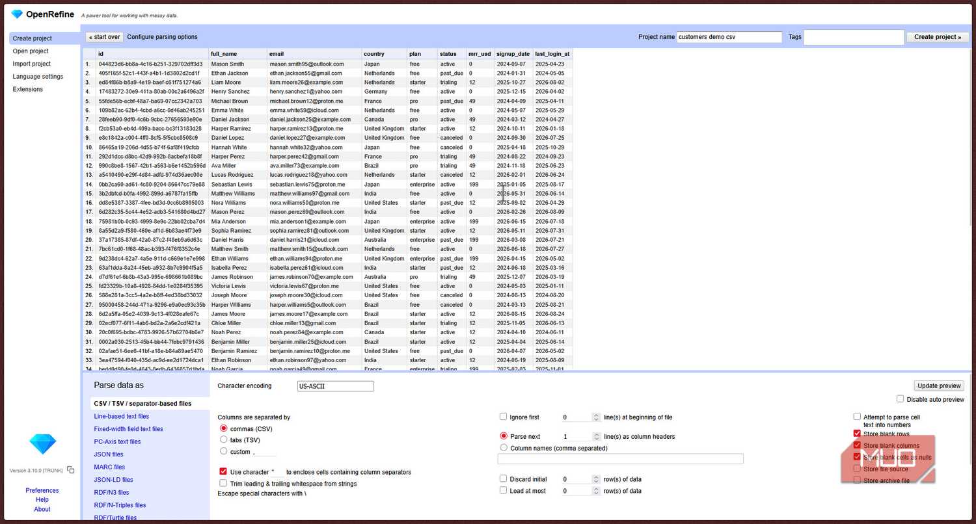Enable Trim leading & trailing whitespace
Viewport: 976px width, 524px height.
(x=224, y=483)
